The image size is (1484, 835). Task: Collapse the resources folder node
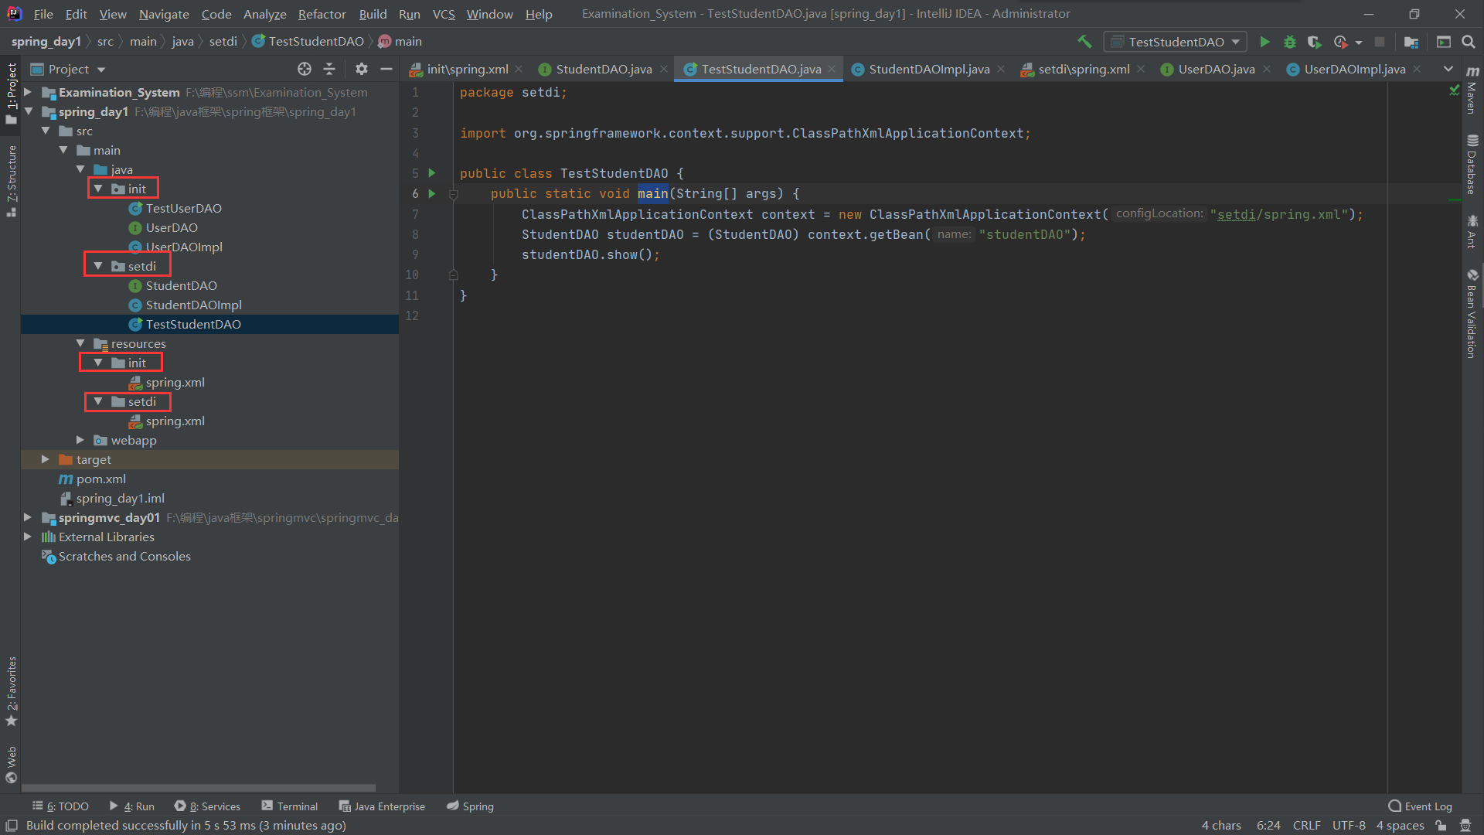pos(80,343)
